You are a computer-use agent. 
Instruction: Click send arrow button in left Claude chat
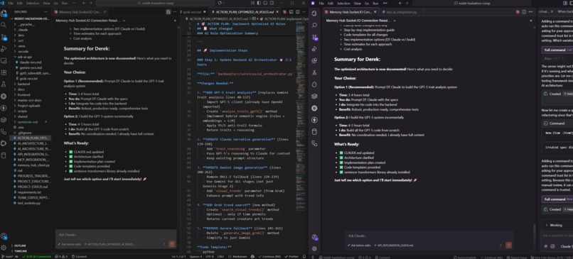click(172, 244)
